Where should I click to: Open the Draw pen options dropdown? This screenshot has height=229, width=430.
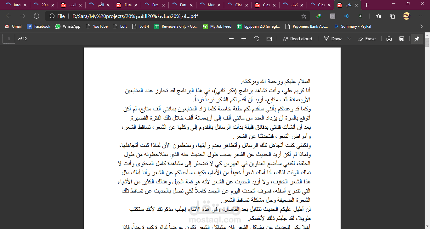coord(348,38)
